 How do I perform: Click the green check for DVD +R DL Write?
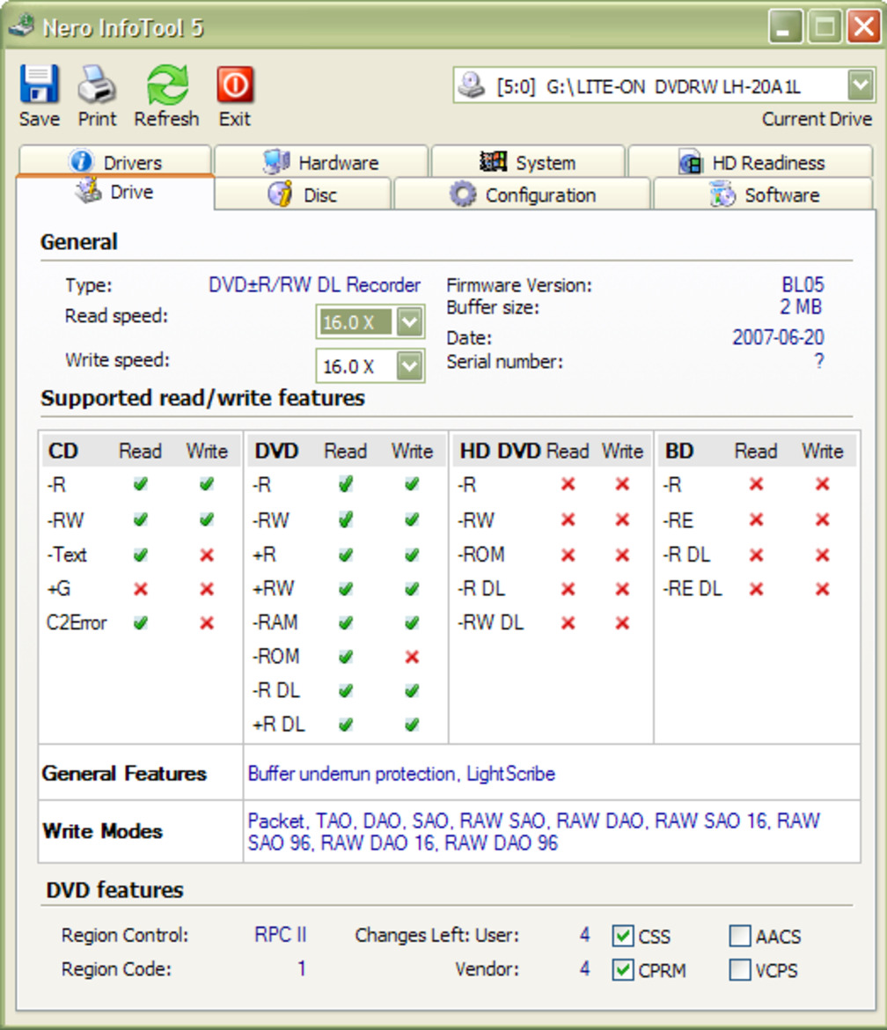[412, 725]
